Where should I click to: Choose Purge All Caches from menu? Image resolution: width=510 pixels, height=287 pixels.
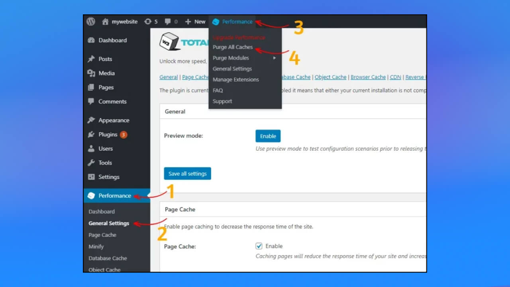click(x=233, y=47)
